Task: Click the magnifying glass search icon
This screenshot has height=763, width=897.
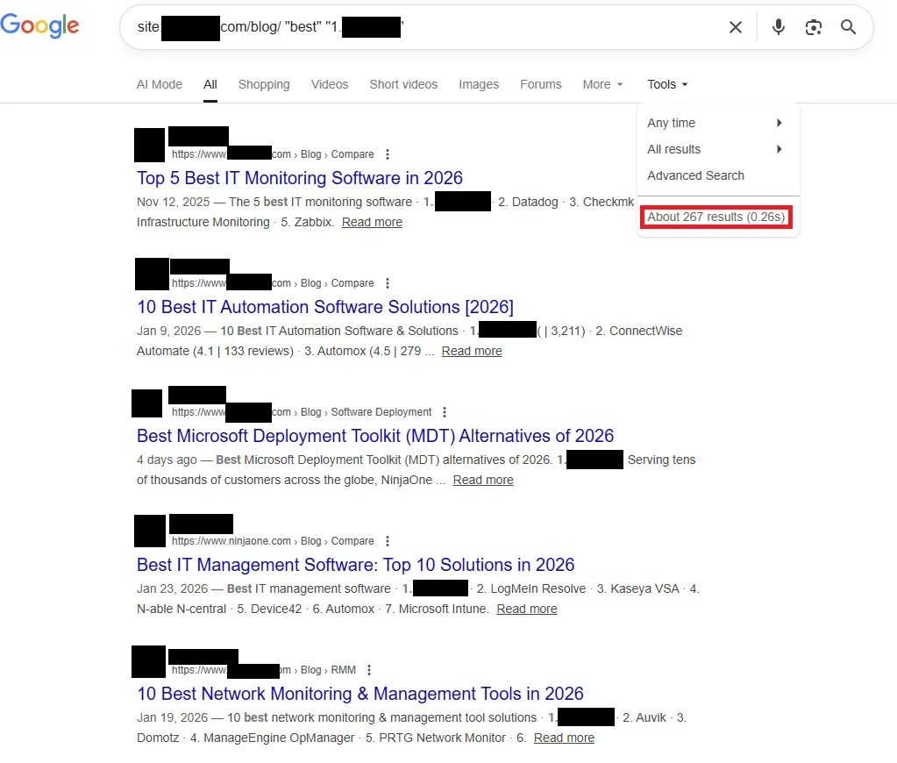Action: click(849, 27)
